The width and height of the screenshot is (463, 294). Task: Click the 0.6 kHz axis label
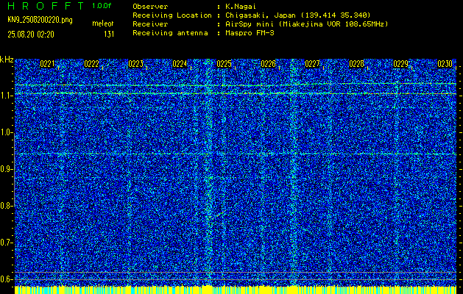click(x=6, y=279)
